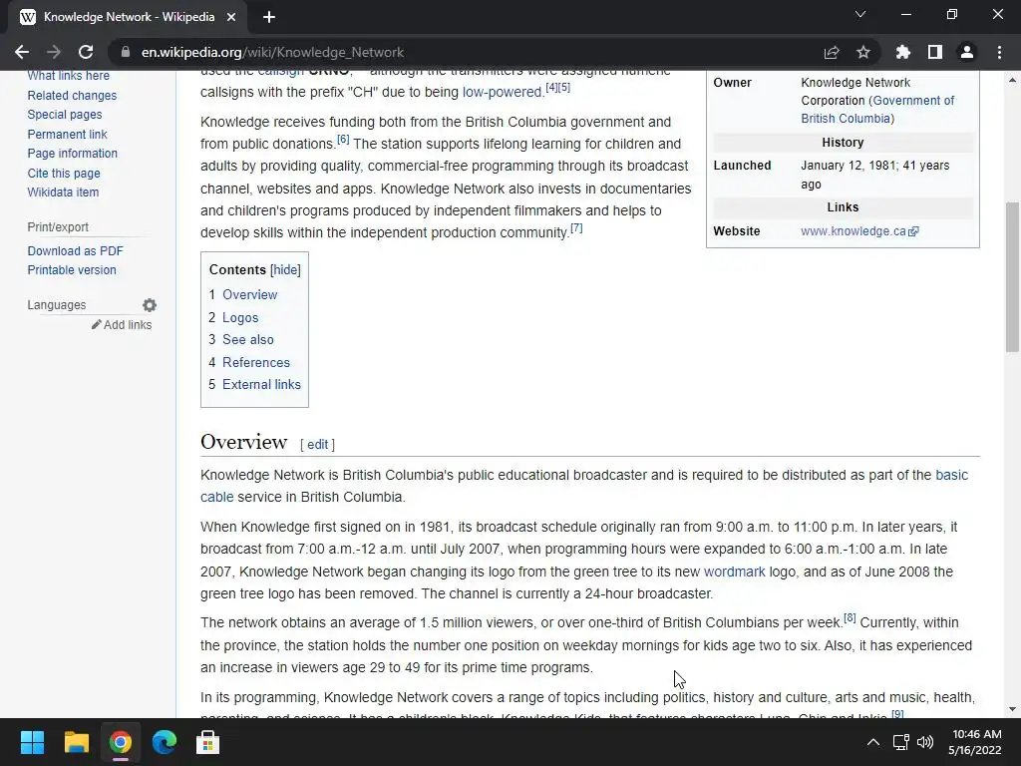Reload the Wikipedia page

point(86,52)
